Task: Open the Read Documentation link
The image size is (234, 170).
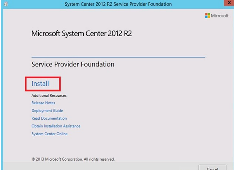Action: point(49,118)
